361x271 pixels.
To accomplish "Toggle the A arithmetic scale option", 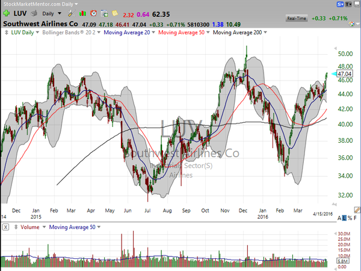I will pos(339,218).
